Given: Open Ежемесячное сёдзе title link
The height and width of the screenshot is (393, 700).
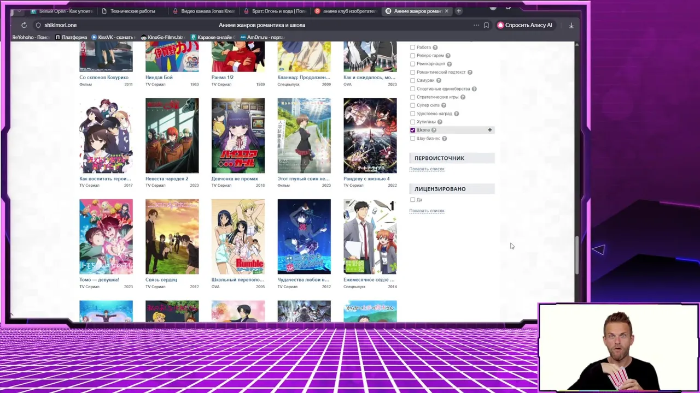Looking at the screenshot, I should pos(369,280).
